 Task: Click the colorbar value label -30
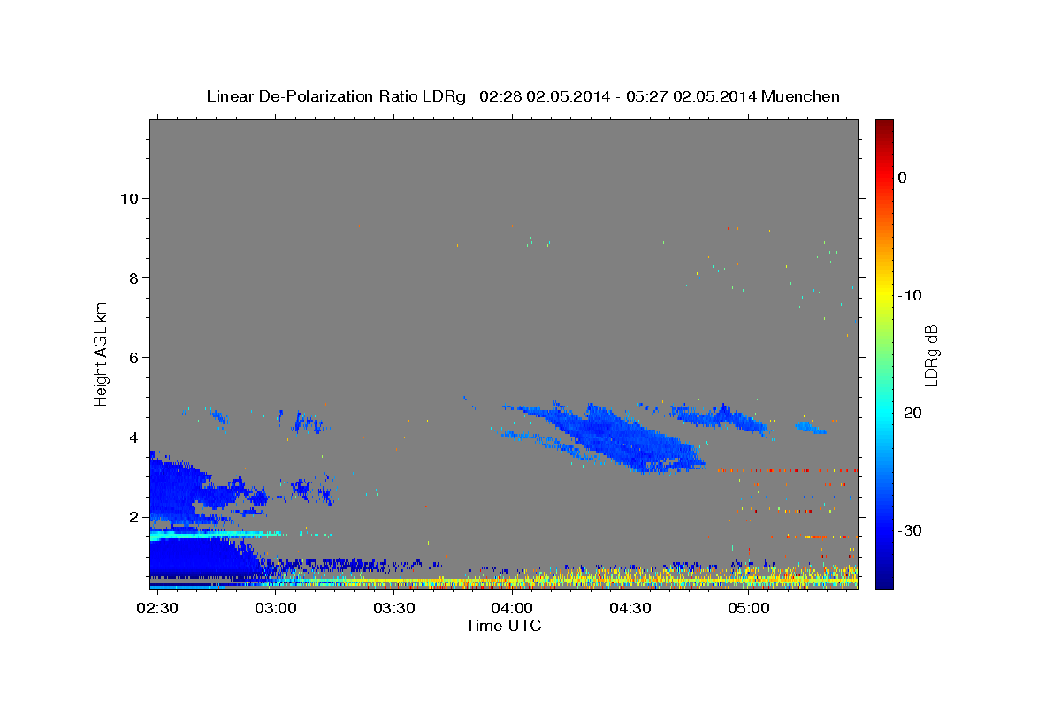[x=911, y=530]
